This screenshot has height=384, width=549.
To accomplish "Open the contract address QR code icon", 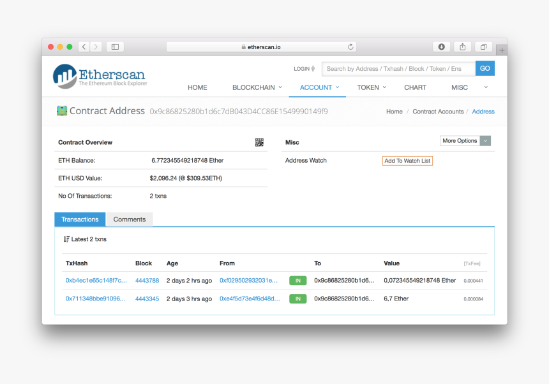I will tap(259, 142).
